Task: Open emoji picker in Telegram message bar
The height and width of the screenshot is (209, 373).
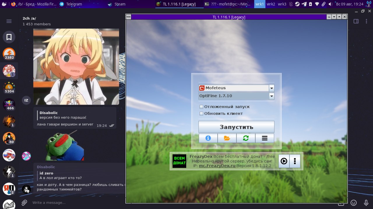Action: tap(354, 203)
